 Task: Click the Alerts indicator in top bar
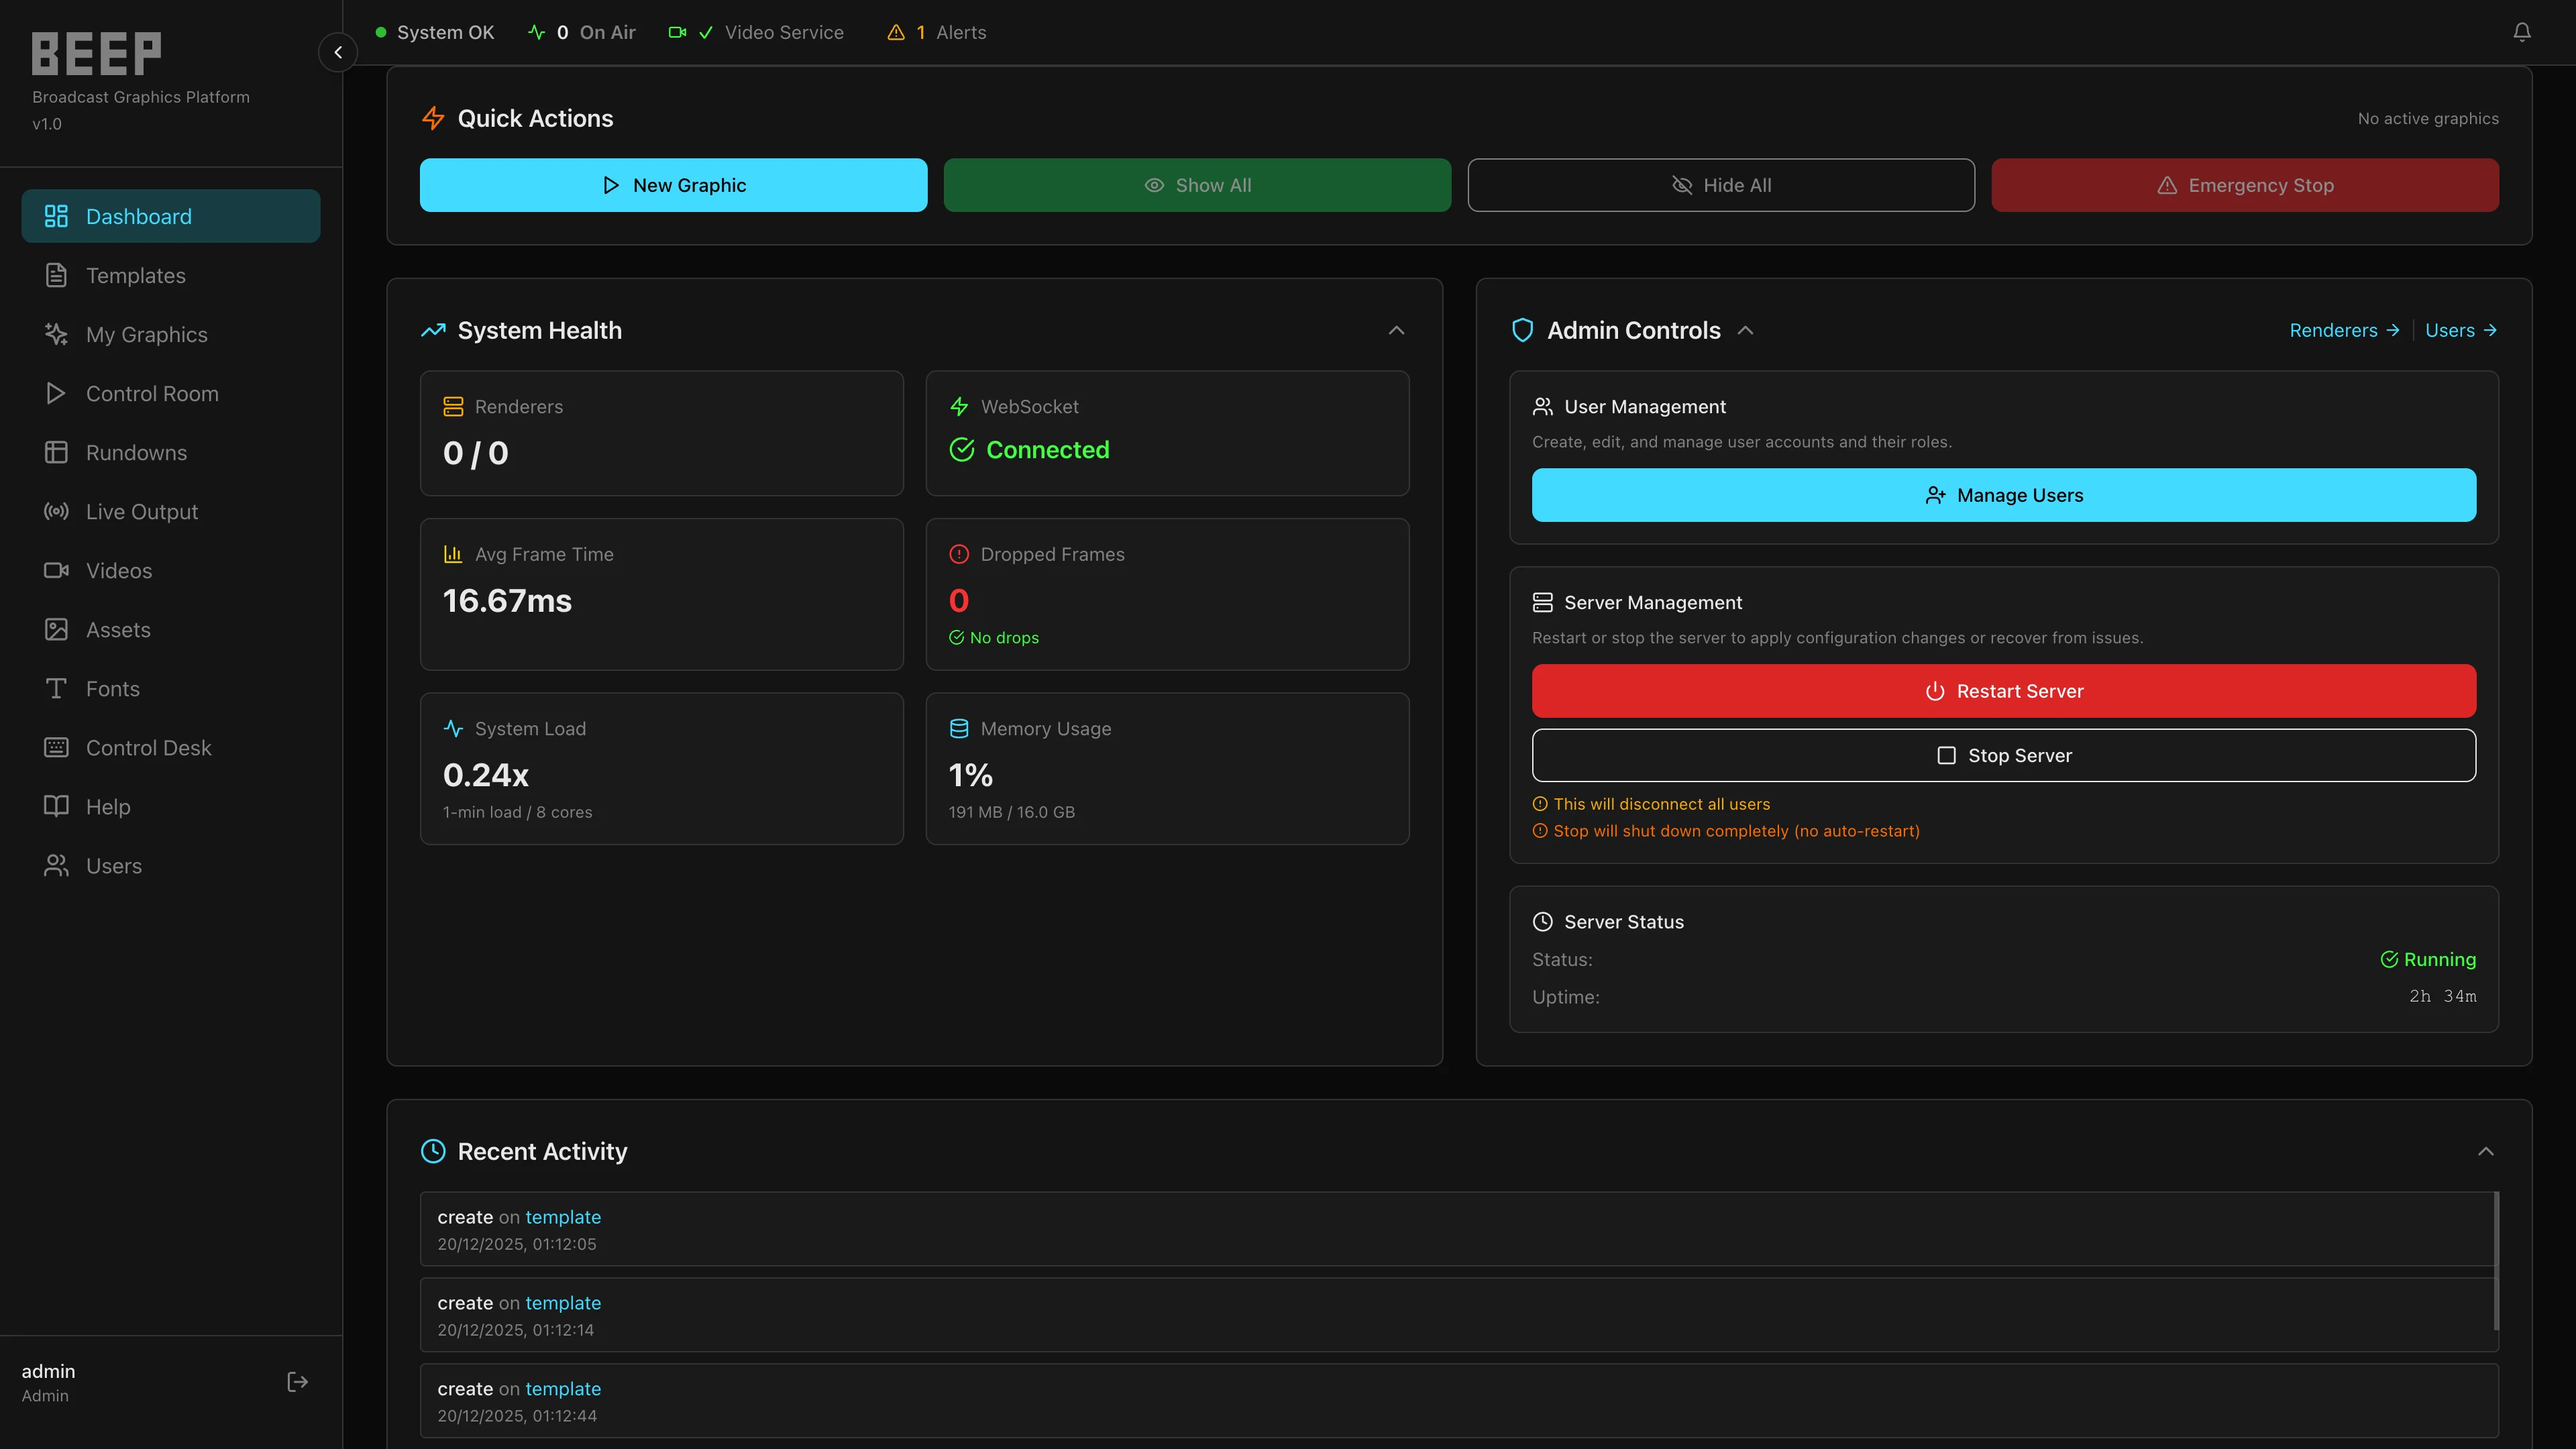(937, 32)
